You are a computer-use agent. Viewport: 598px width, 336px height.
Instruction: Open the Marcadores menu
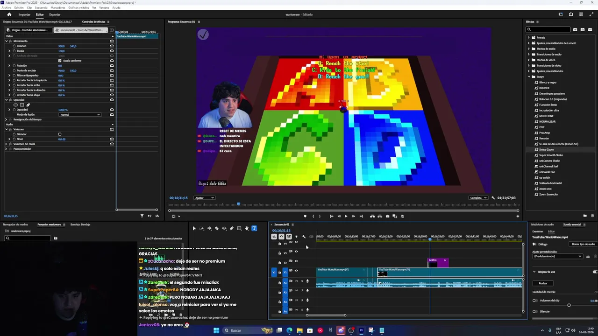58,8
